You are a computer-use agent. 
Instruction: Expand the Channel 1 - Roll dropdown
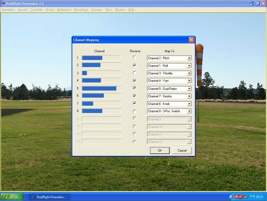click(189, 66)
